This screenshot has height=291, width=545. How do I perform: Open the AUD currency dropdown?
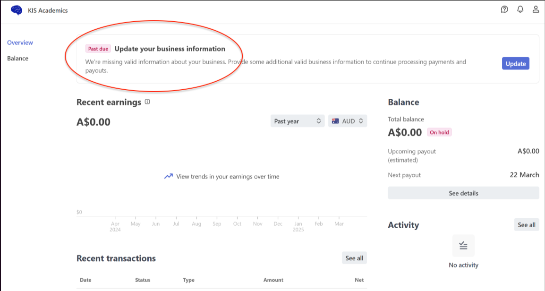point(348,121)
